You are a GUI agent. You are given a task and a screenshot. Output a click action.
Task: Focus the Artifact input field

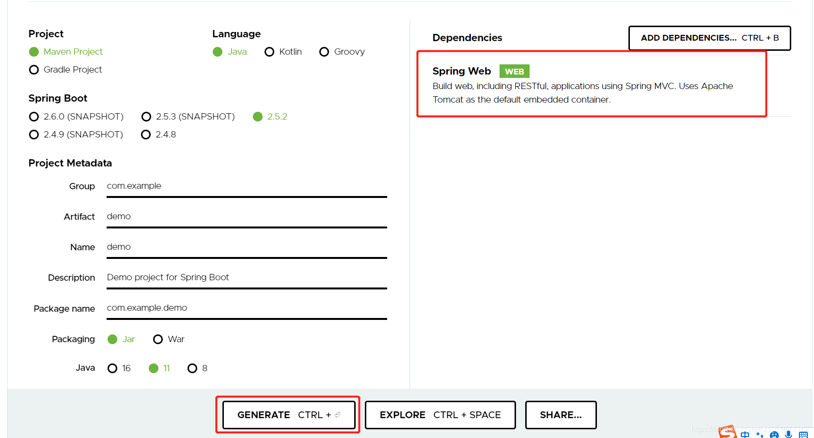point(247,217)
